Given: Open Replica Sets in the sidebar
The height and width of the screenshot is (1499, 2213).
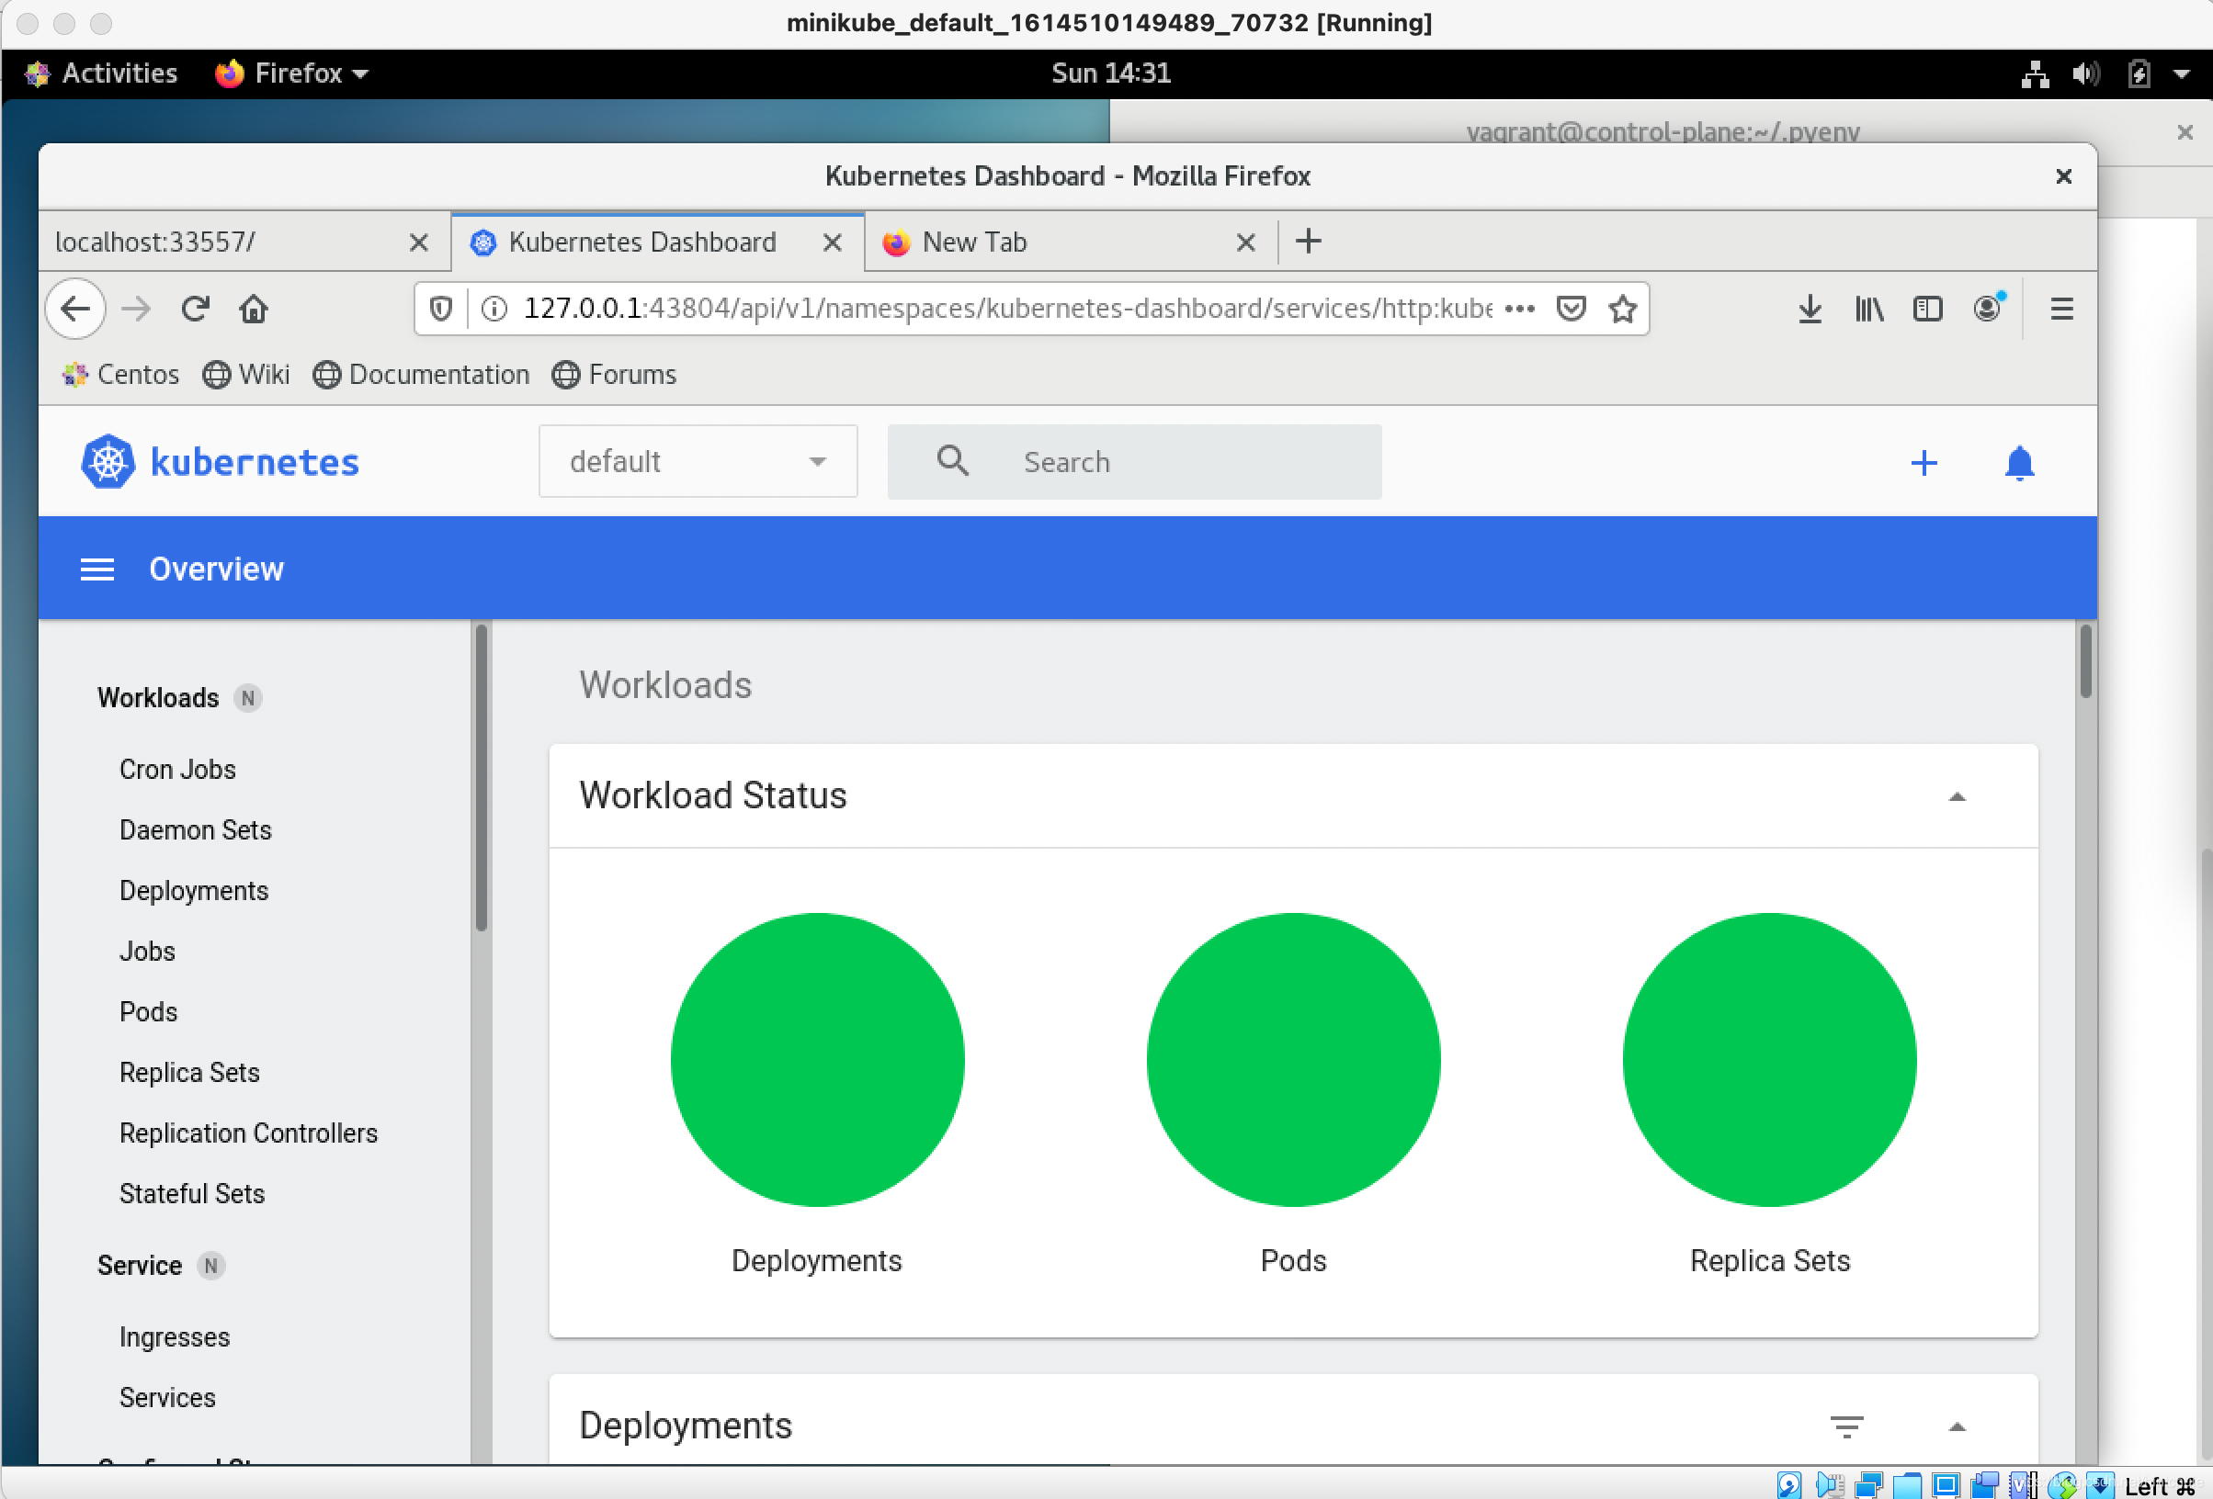Looking at the screenshot, I should click(189, 1073).
